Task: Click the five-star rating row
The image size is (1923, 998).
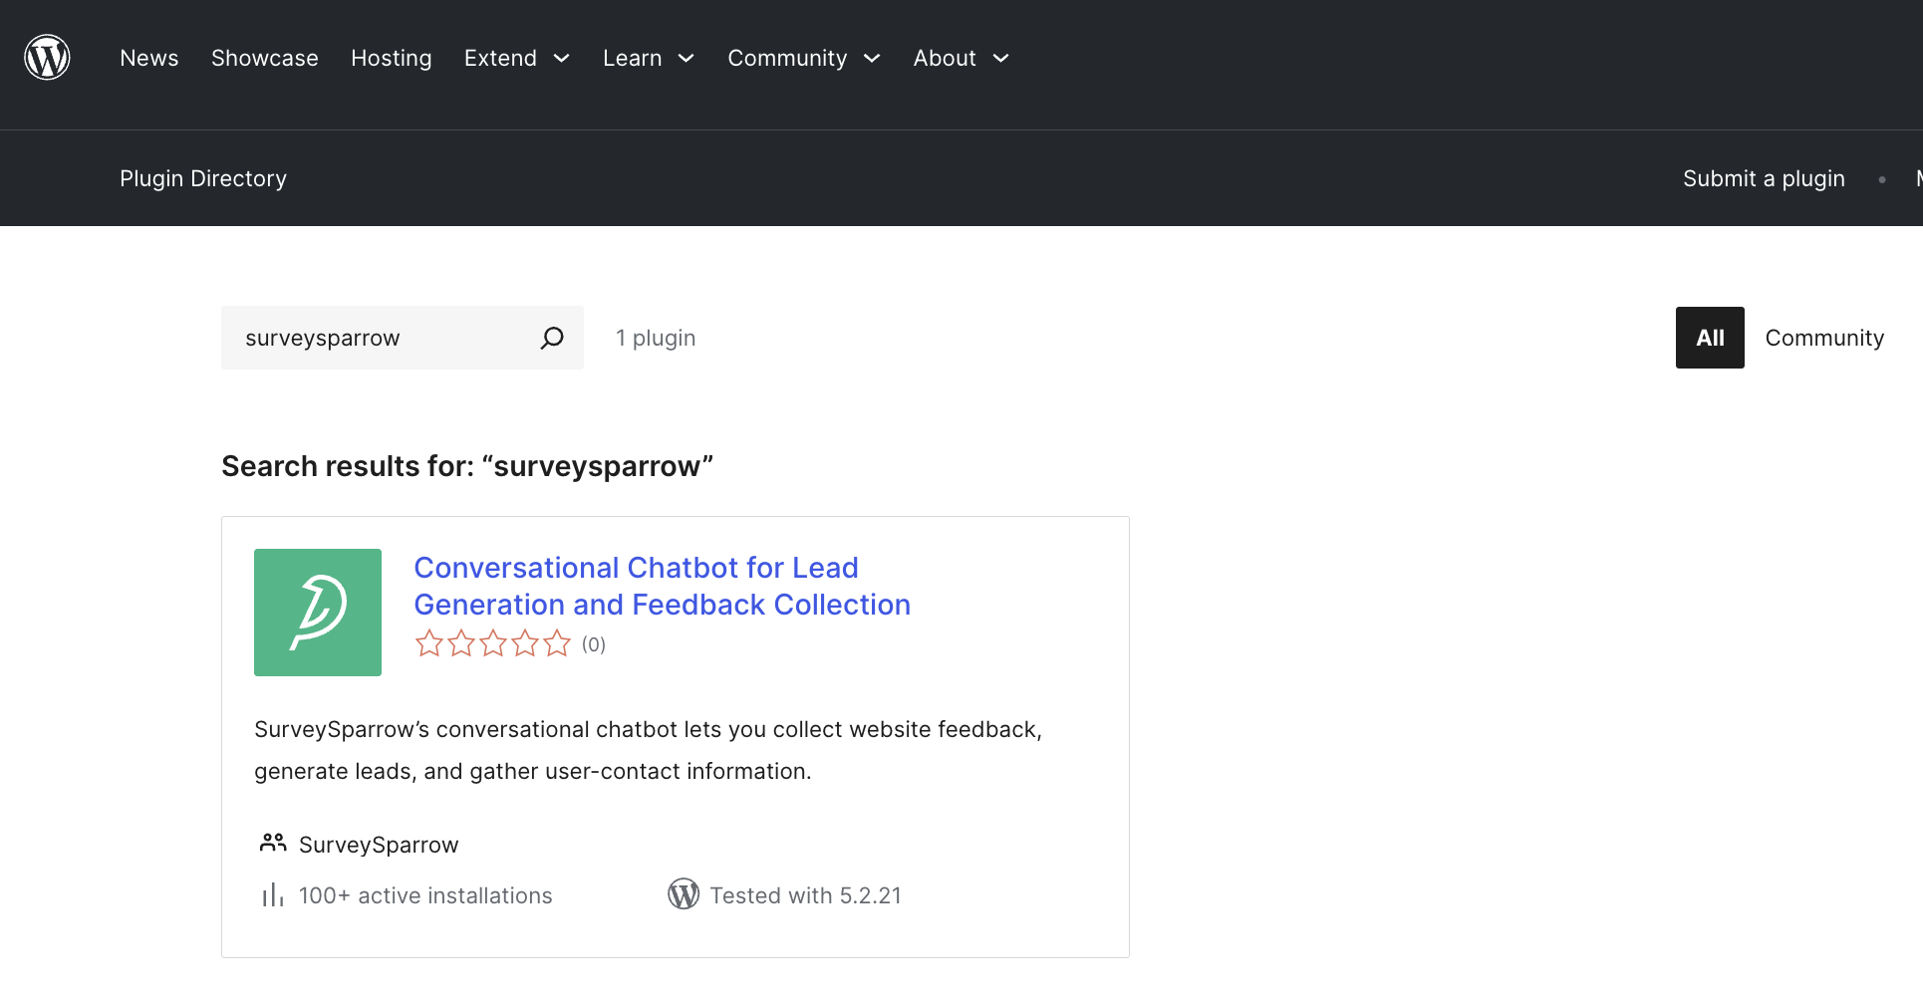Action: pos(493,644)
